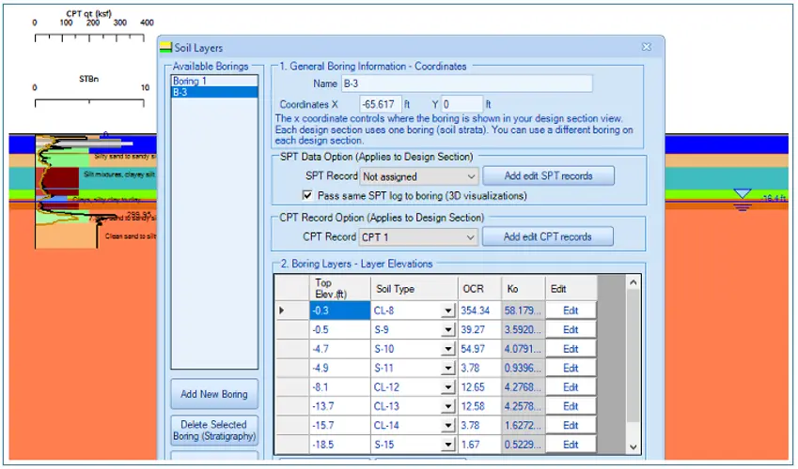
Task: Click the water table symbol in design section
Action: click(x=743, y=200)
